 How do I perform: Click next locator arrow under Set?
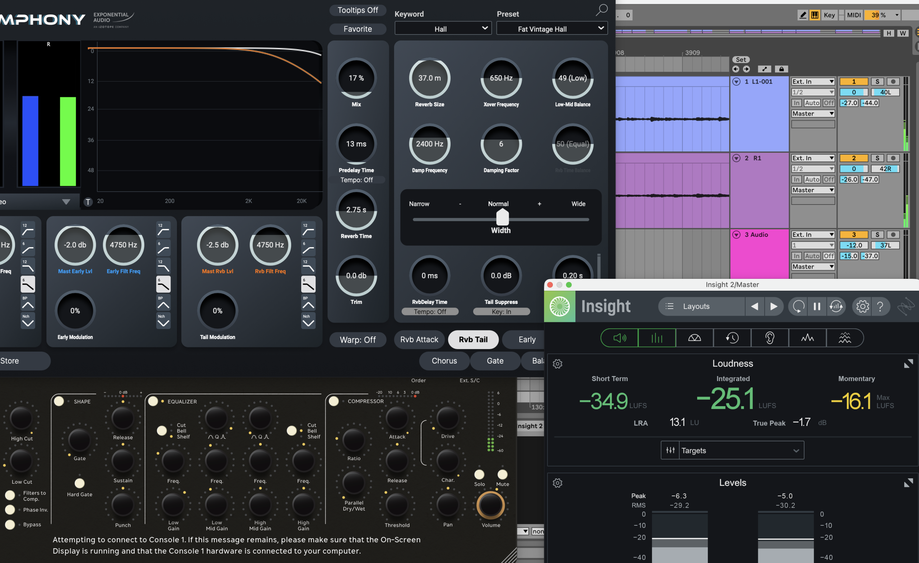(746, 69)
